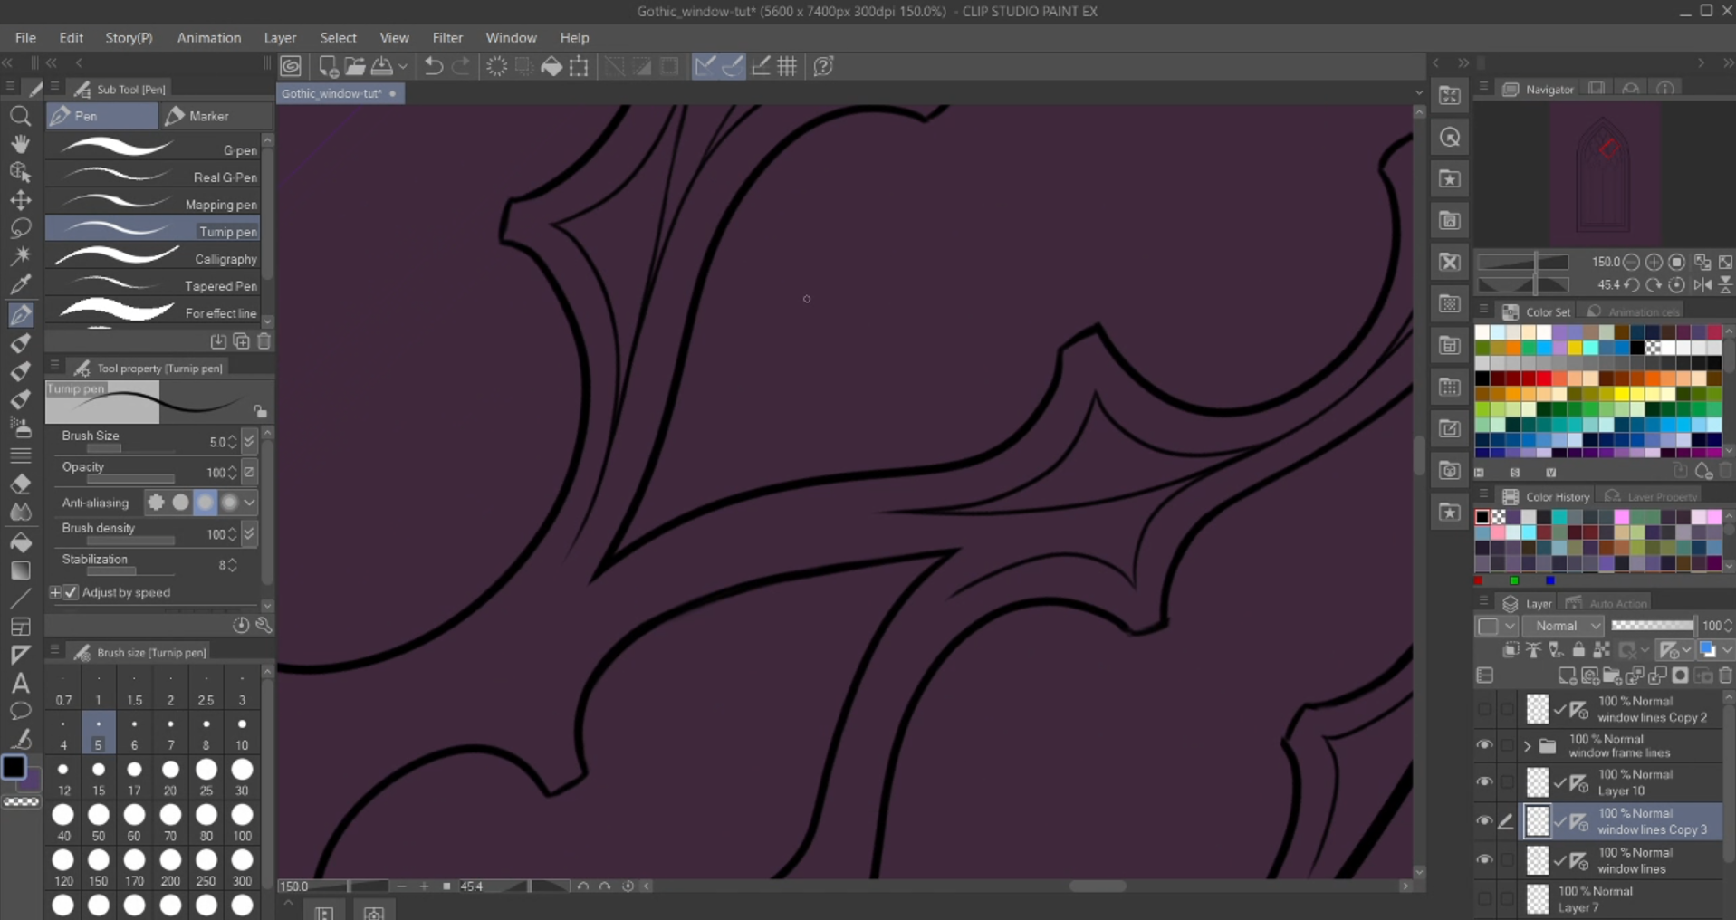This screenshot has height=920, width=1736.
Task: Toggle the Grid icon in the toolbar
Action: pyautogui.click(x=786, y=65)
